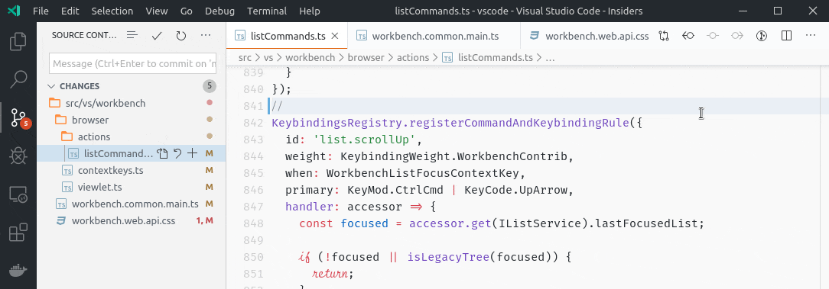Click the Open Changes compare icon in editor toolbar
This screenshot has height=289, width=829.
(x=664, y=36)
